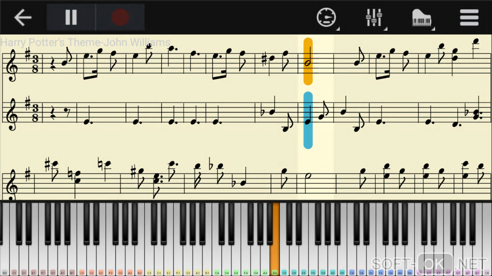Open the grand piano instrument icon
Screen dimensions: 492x276
pyautogui.click(x=422, y=17)
